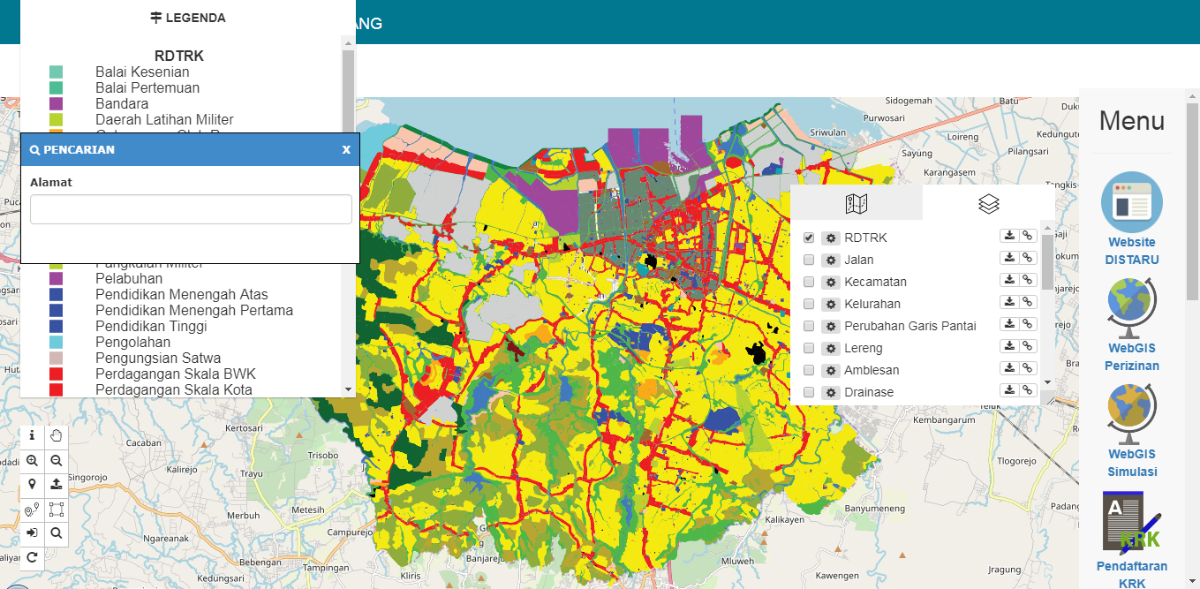
Task: Select the rectangle selection tool
Action: coord(56,509)
